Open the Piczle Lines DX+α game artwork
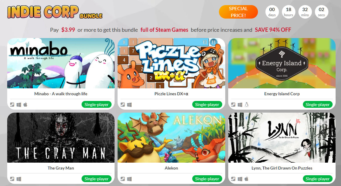This screenshot has width=341, height=186. pos(171,63)
